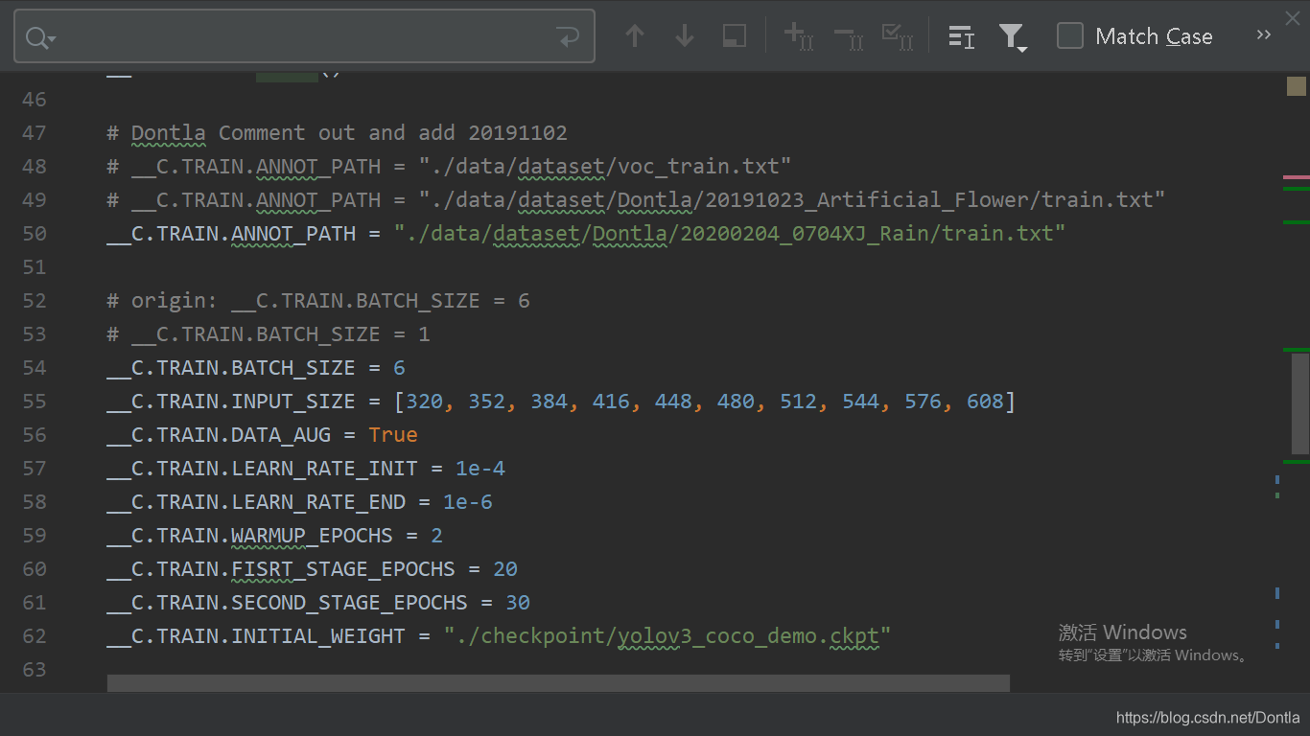1310x736 pixels.
Task: Go to next occurrence arrow
Action: coord(684,36)
